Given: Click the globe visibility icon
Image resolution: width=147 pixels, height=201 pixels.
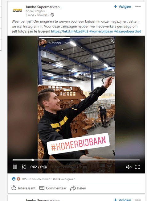Looking at the screenshot, I should pyautogui.click(x=52, y=15).
